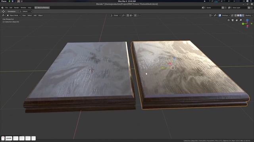Toggle X-ray display mode

pyautogui.click(x=232, y=15)
